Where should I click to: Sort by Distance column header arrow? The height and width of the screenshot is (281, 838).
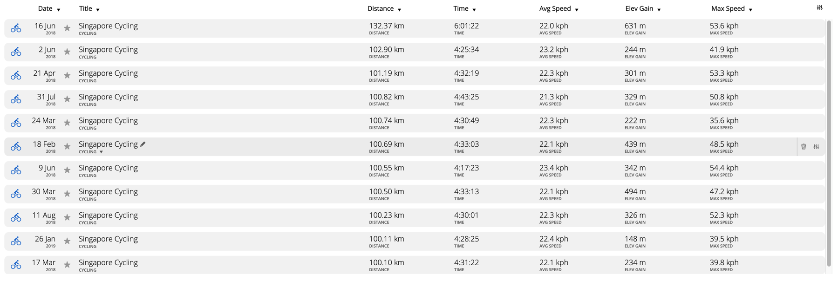(x=399, y=10)
